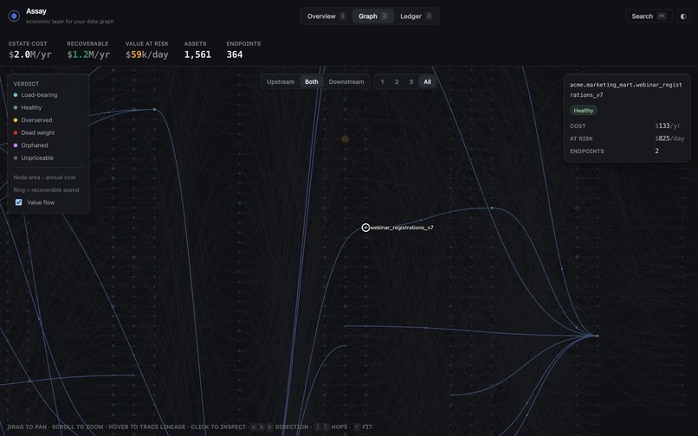Click the Dead weight legend dot
Image resolution: width=698 pixels, height=436 pixels.
click(16, 132)
